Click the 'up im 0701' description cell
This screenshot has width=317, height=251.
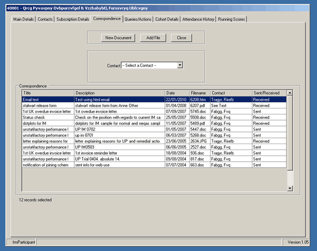pos(119,135)
